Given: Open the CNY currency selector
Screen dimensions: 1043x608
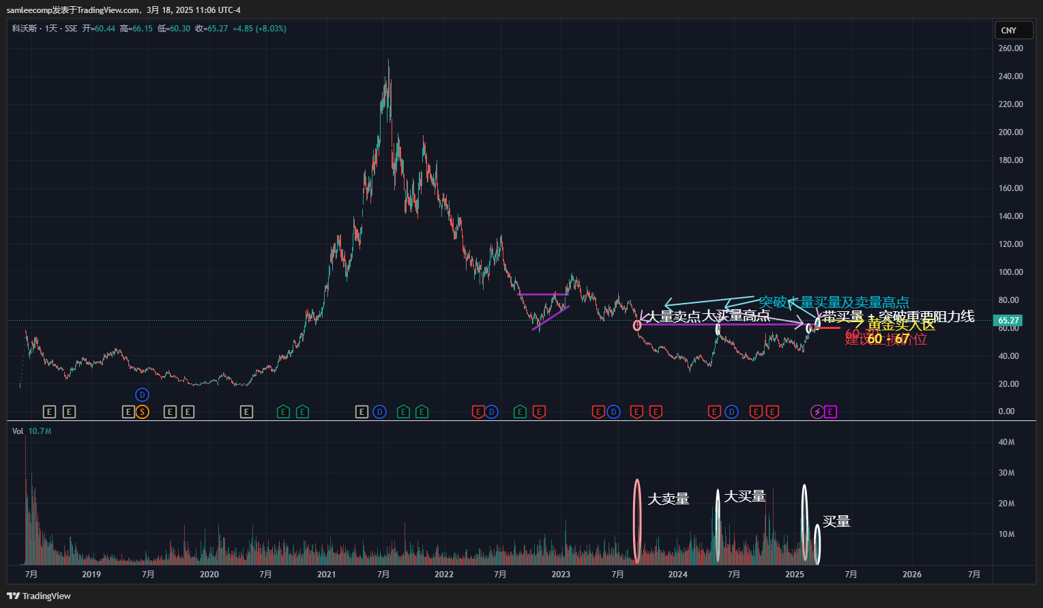Looking at the screenshot, I should [x=1014, y=30].
